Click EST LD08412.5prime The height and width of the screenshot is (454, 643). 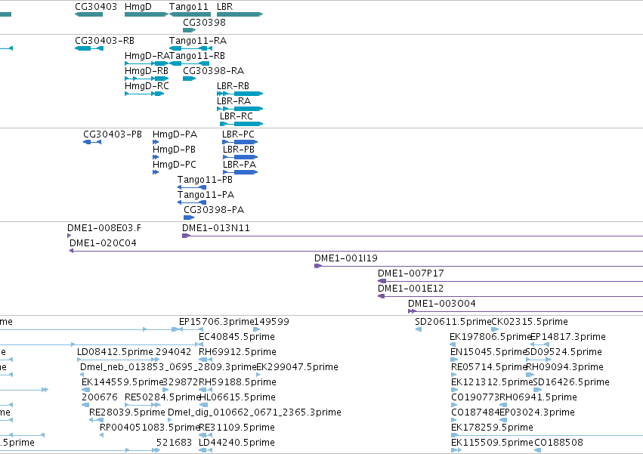tap(118, 360)
